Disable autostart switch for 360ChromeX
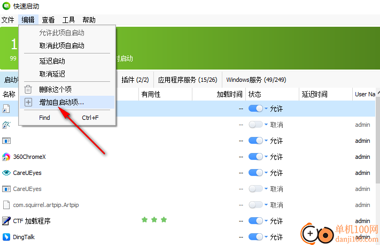The width and height of the screenshot is (380, 245). [x=255, y=157]
